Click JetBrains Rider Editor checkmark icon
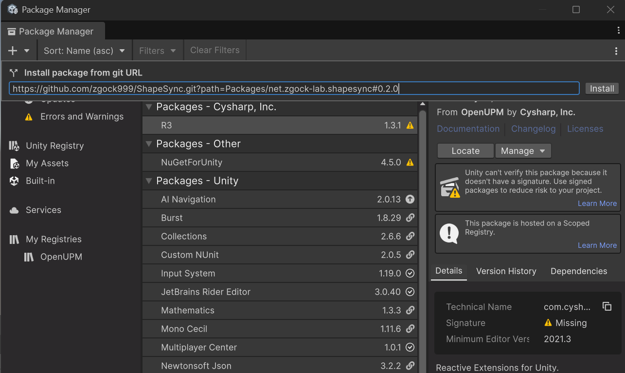The width and height of the screenshot is (625, 373). click(x=410, y=292)
